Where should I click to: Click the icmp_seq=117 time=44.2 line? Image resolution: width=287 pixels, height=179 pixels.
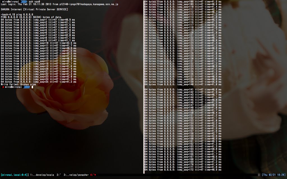pos(183,25)
